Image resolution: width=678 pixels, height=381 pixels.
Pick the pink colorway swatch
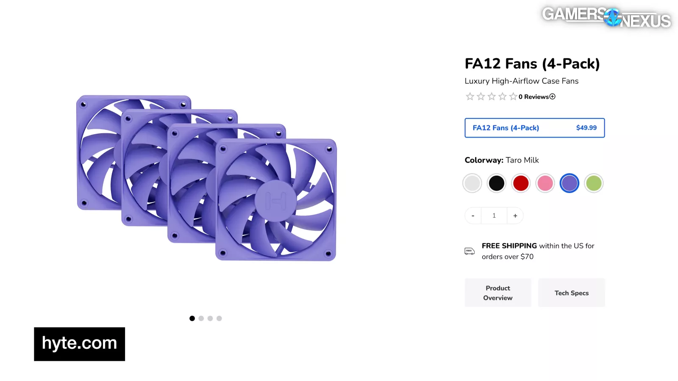tap(545, 183)
